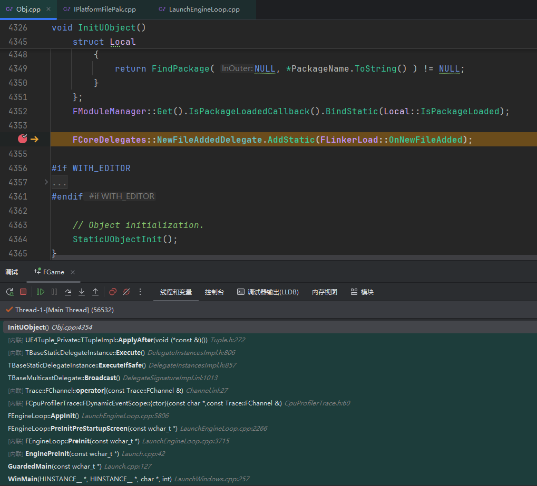
Task: Switch to the 控制台 console tab
Action: pyautogui.click(x=214, y=292)
